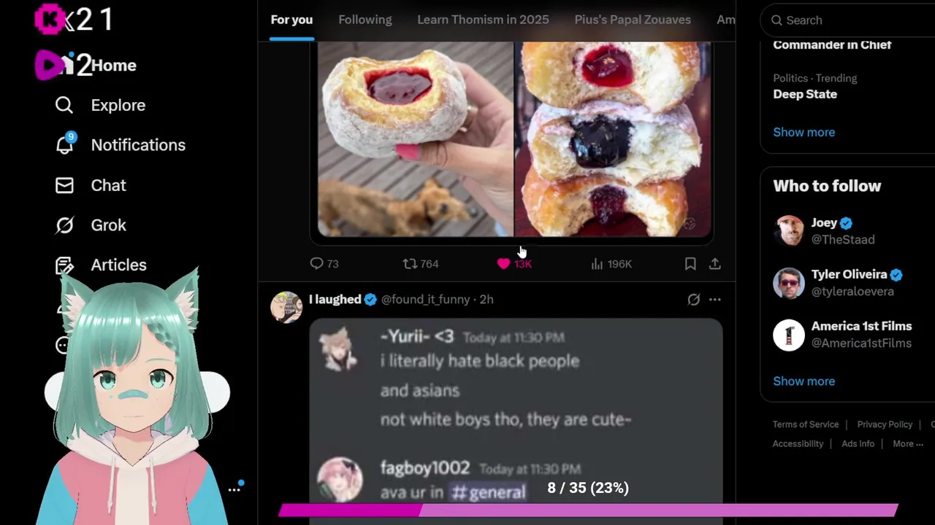This screenshot has width=935, height=525.
Task: Bookmark the donut post
Action: [x=690, y=264]
